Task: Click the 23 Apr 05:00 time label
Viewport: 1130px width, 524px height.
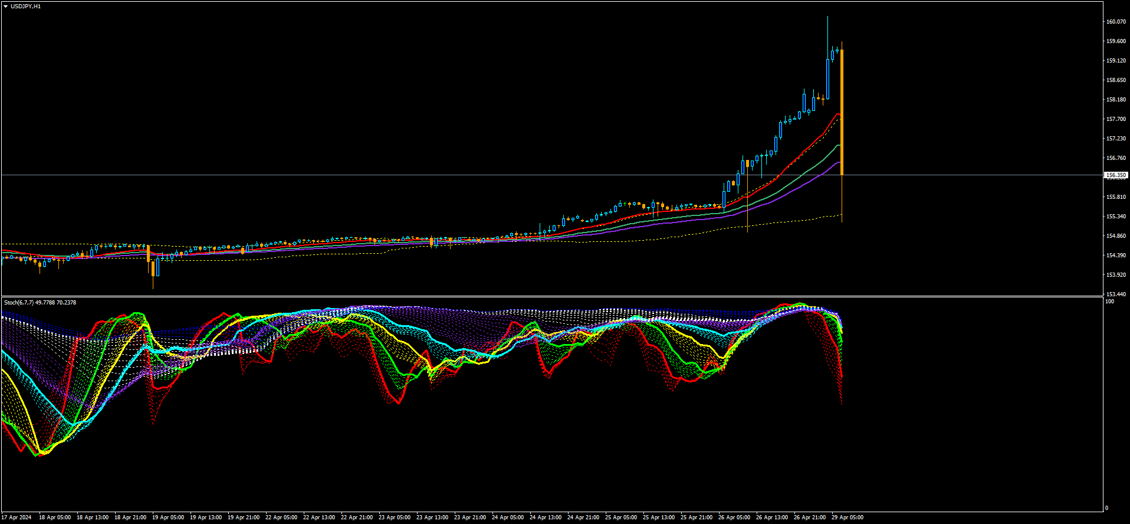Action: 395,518
